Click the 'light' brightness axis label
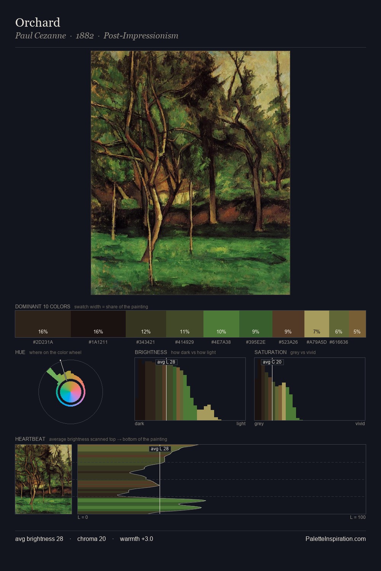 coord(241,424)
